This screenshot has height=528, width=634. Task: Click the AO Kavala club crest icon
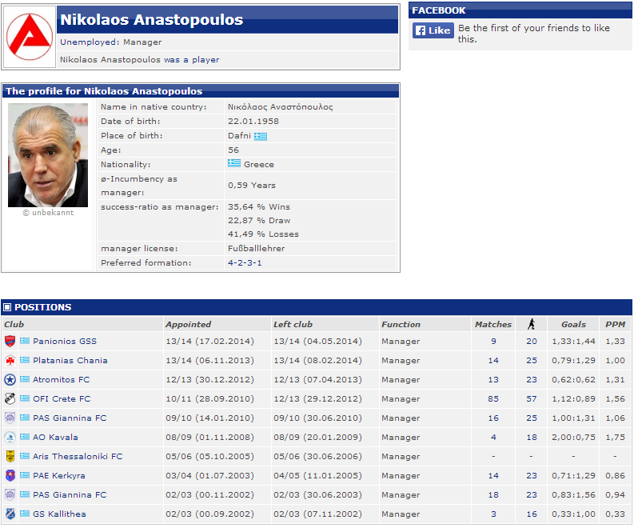[x=10, y=437]
